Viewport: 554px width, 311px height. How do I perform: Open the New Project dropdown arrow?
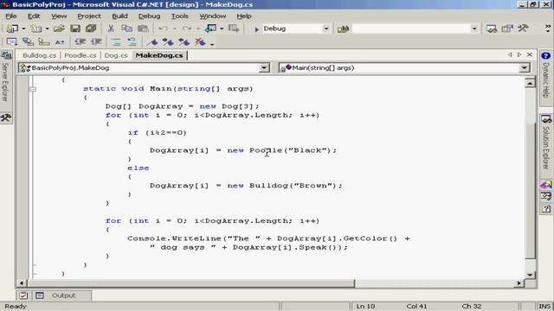pos(23,29)
